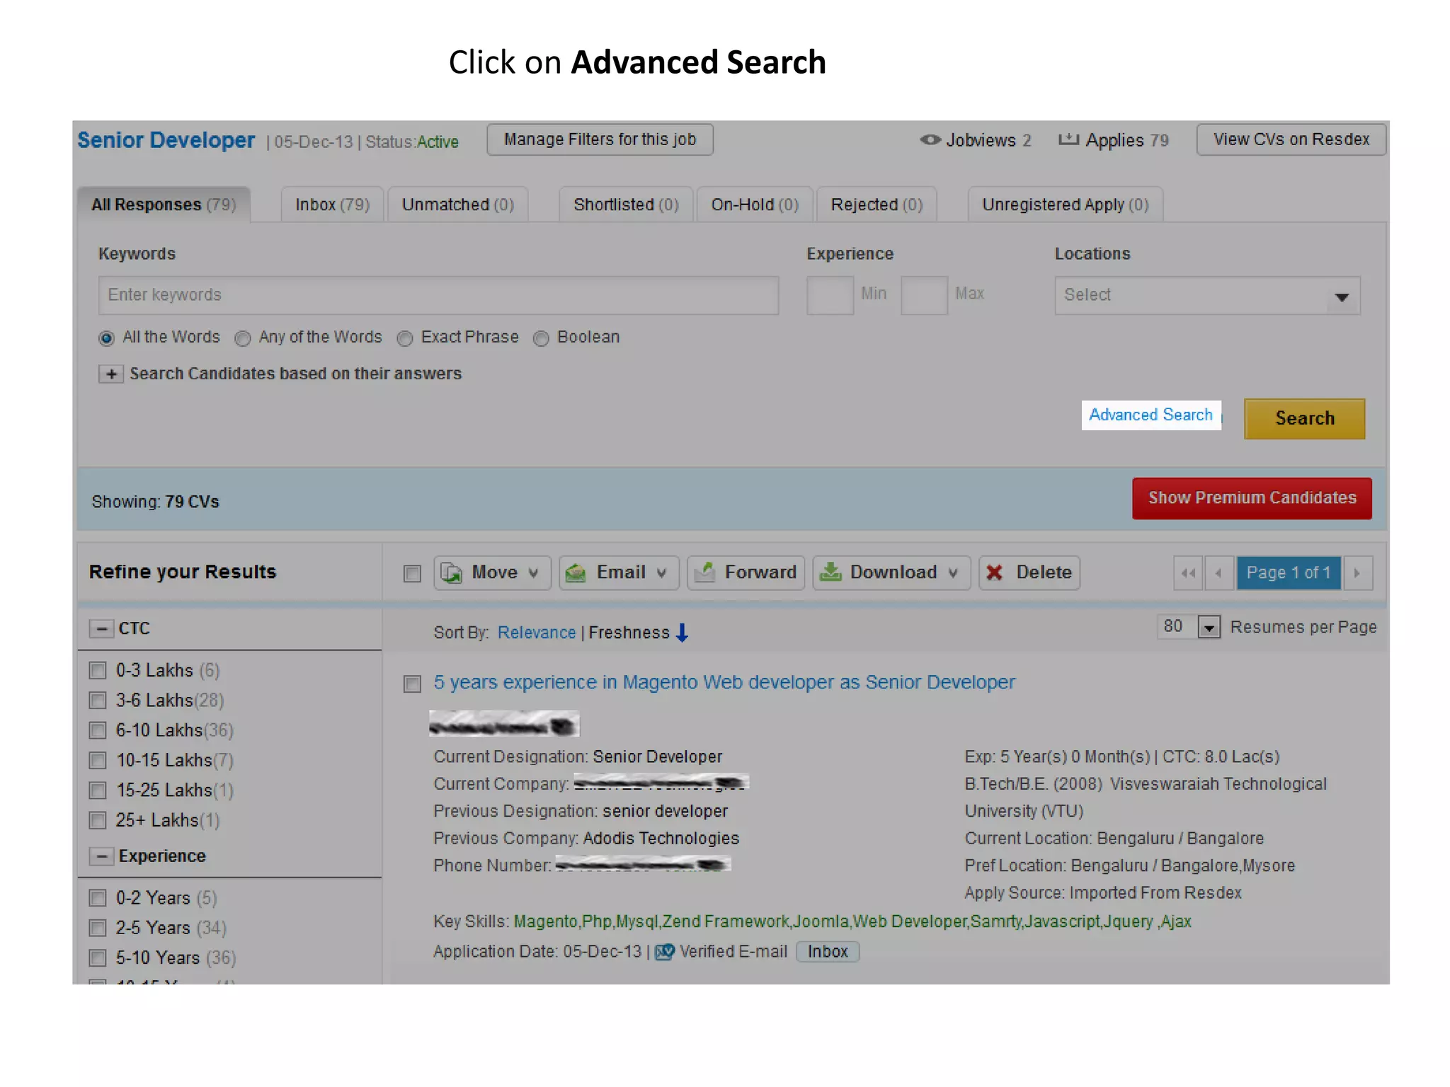Check the 2-5 Years experience filter
The image size is (1450, 1087).
(98, 928)
